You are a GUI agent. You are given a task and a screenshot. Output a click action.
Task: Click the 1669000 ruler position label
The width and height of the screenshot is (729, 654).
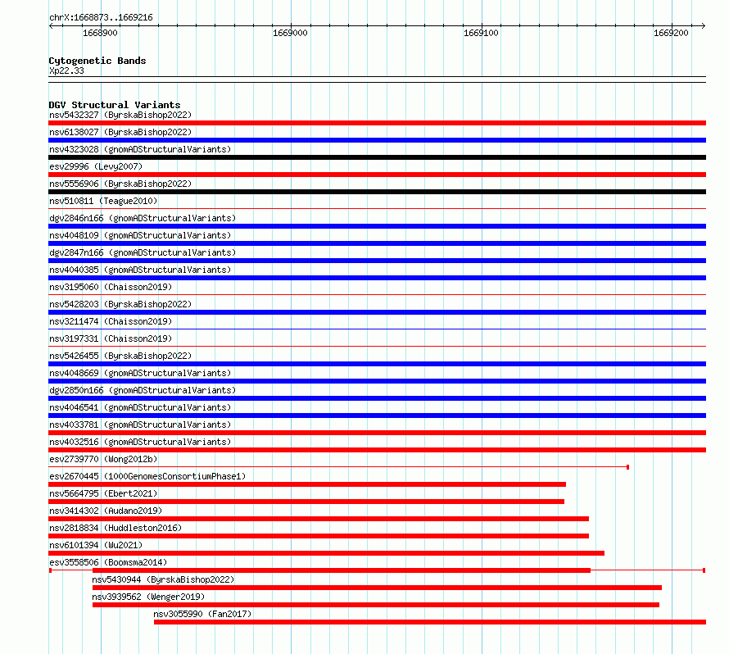(x=290, y=33)
